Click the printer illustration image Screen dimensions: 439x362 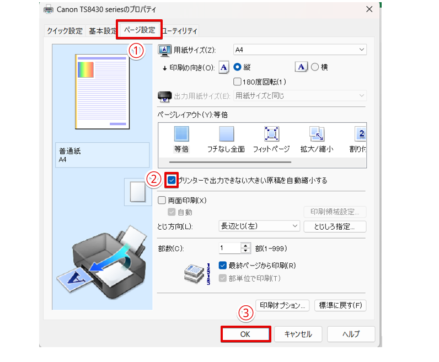tap(102, 262)
